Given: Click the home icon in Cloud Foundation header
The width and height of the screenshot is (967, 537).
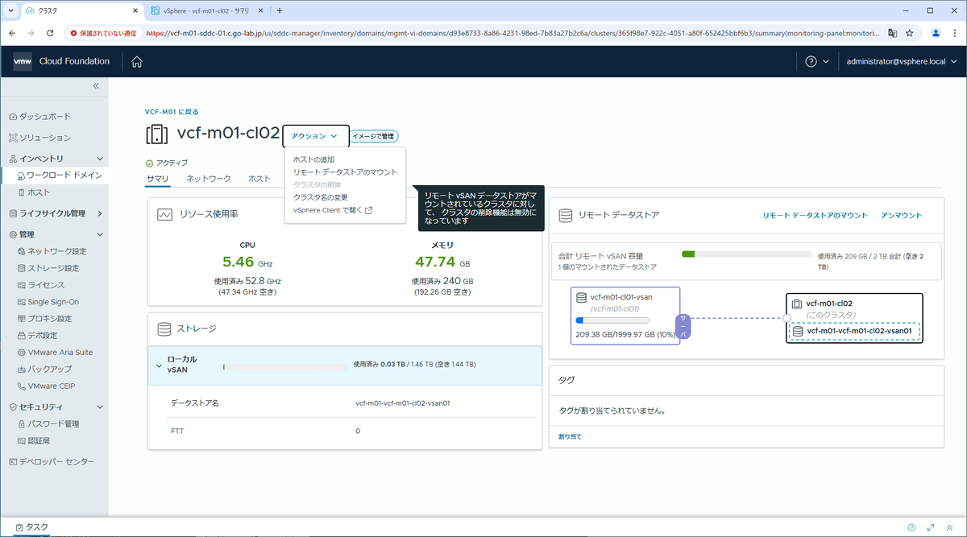Looking at the screenshot, I should tap(137, 61).
